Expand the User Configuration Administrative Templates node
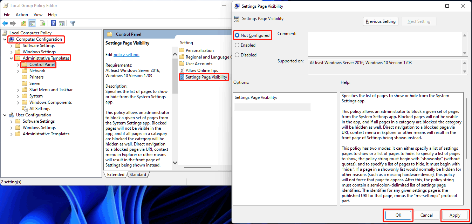 tap(11, 134)
